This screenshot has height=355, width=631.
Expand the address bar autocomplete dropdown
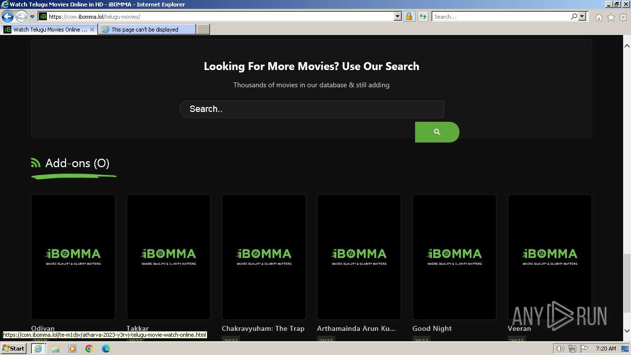click(x=398, y=16)
